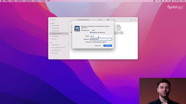Click the file name ending in (2).xlsx
186x104 pixels.
(119, 33)
